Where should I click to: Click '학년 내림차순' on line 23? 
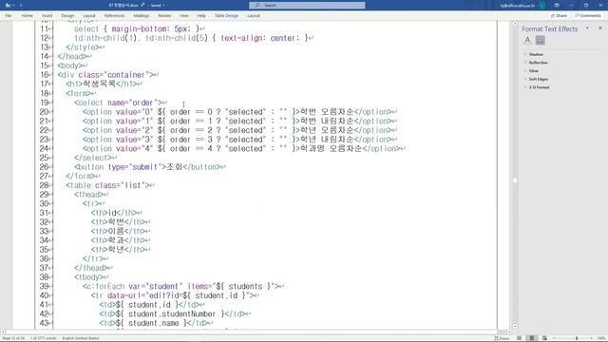(327, 140)
